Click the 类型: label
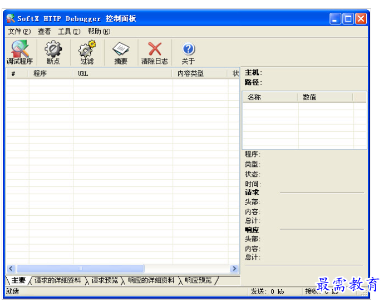Screen dimensions: 384x302 pos(253,164)
